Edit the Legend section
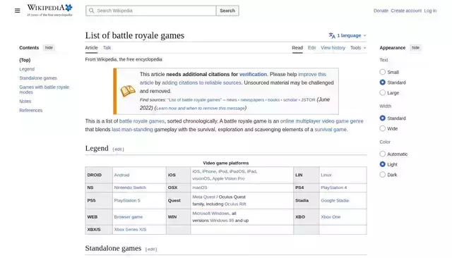 click(x=118, y=149)
